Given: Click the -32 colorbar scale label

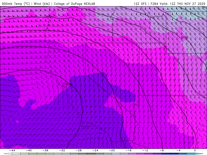Looking at the screenshot, I should click(x=62, y=150).
